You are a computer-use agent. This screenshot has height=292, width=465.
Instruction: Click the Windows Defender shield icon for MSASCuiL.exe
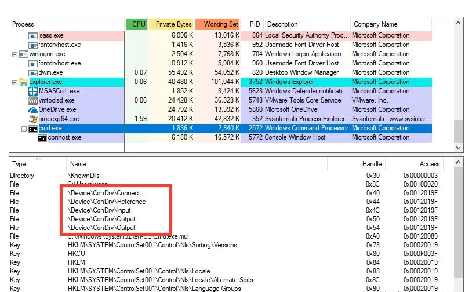33,92
